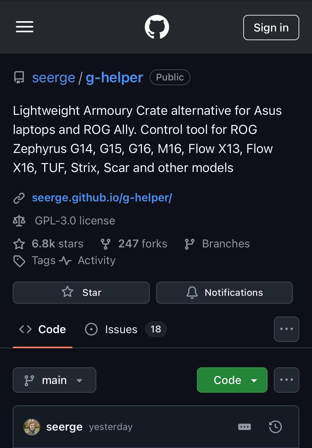The image size is (312, 448).
Task: Expand the latest commit message ellipsis
Action: [x=244, y=427]
